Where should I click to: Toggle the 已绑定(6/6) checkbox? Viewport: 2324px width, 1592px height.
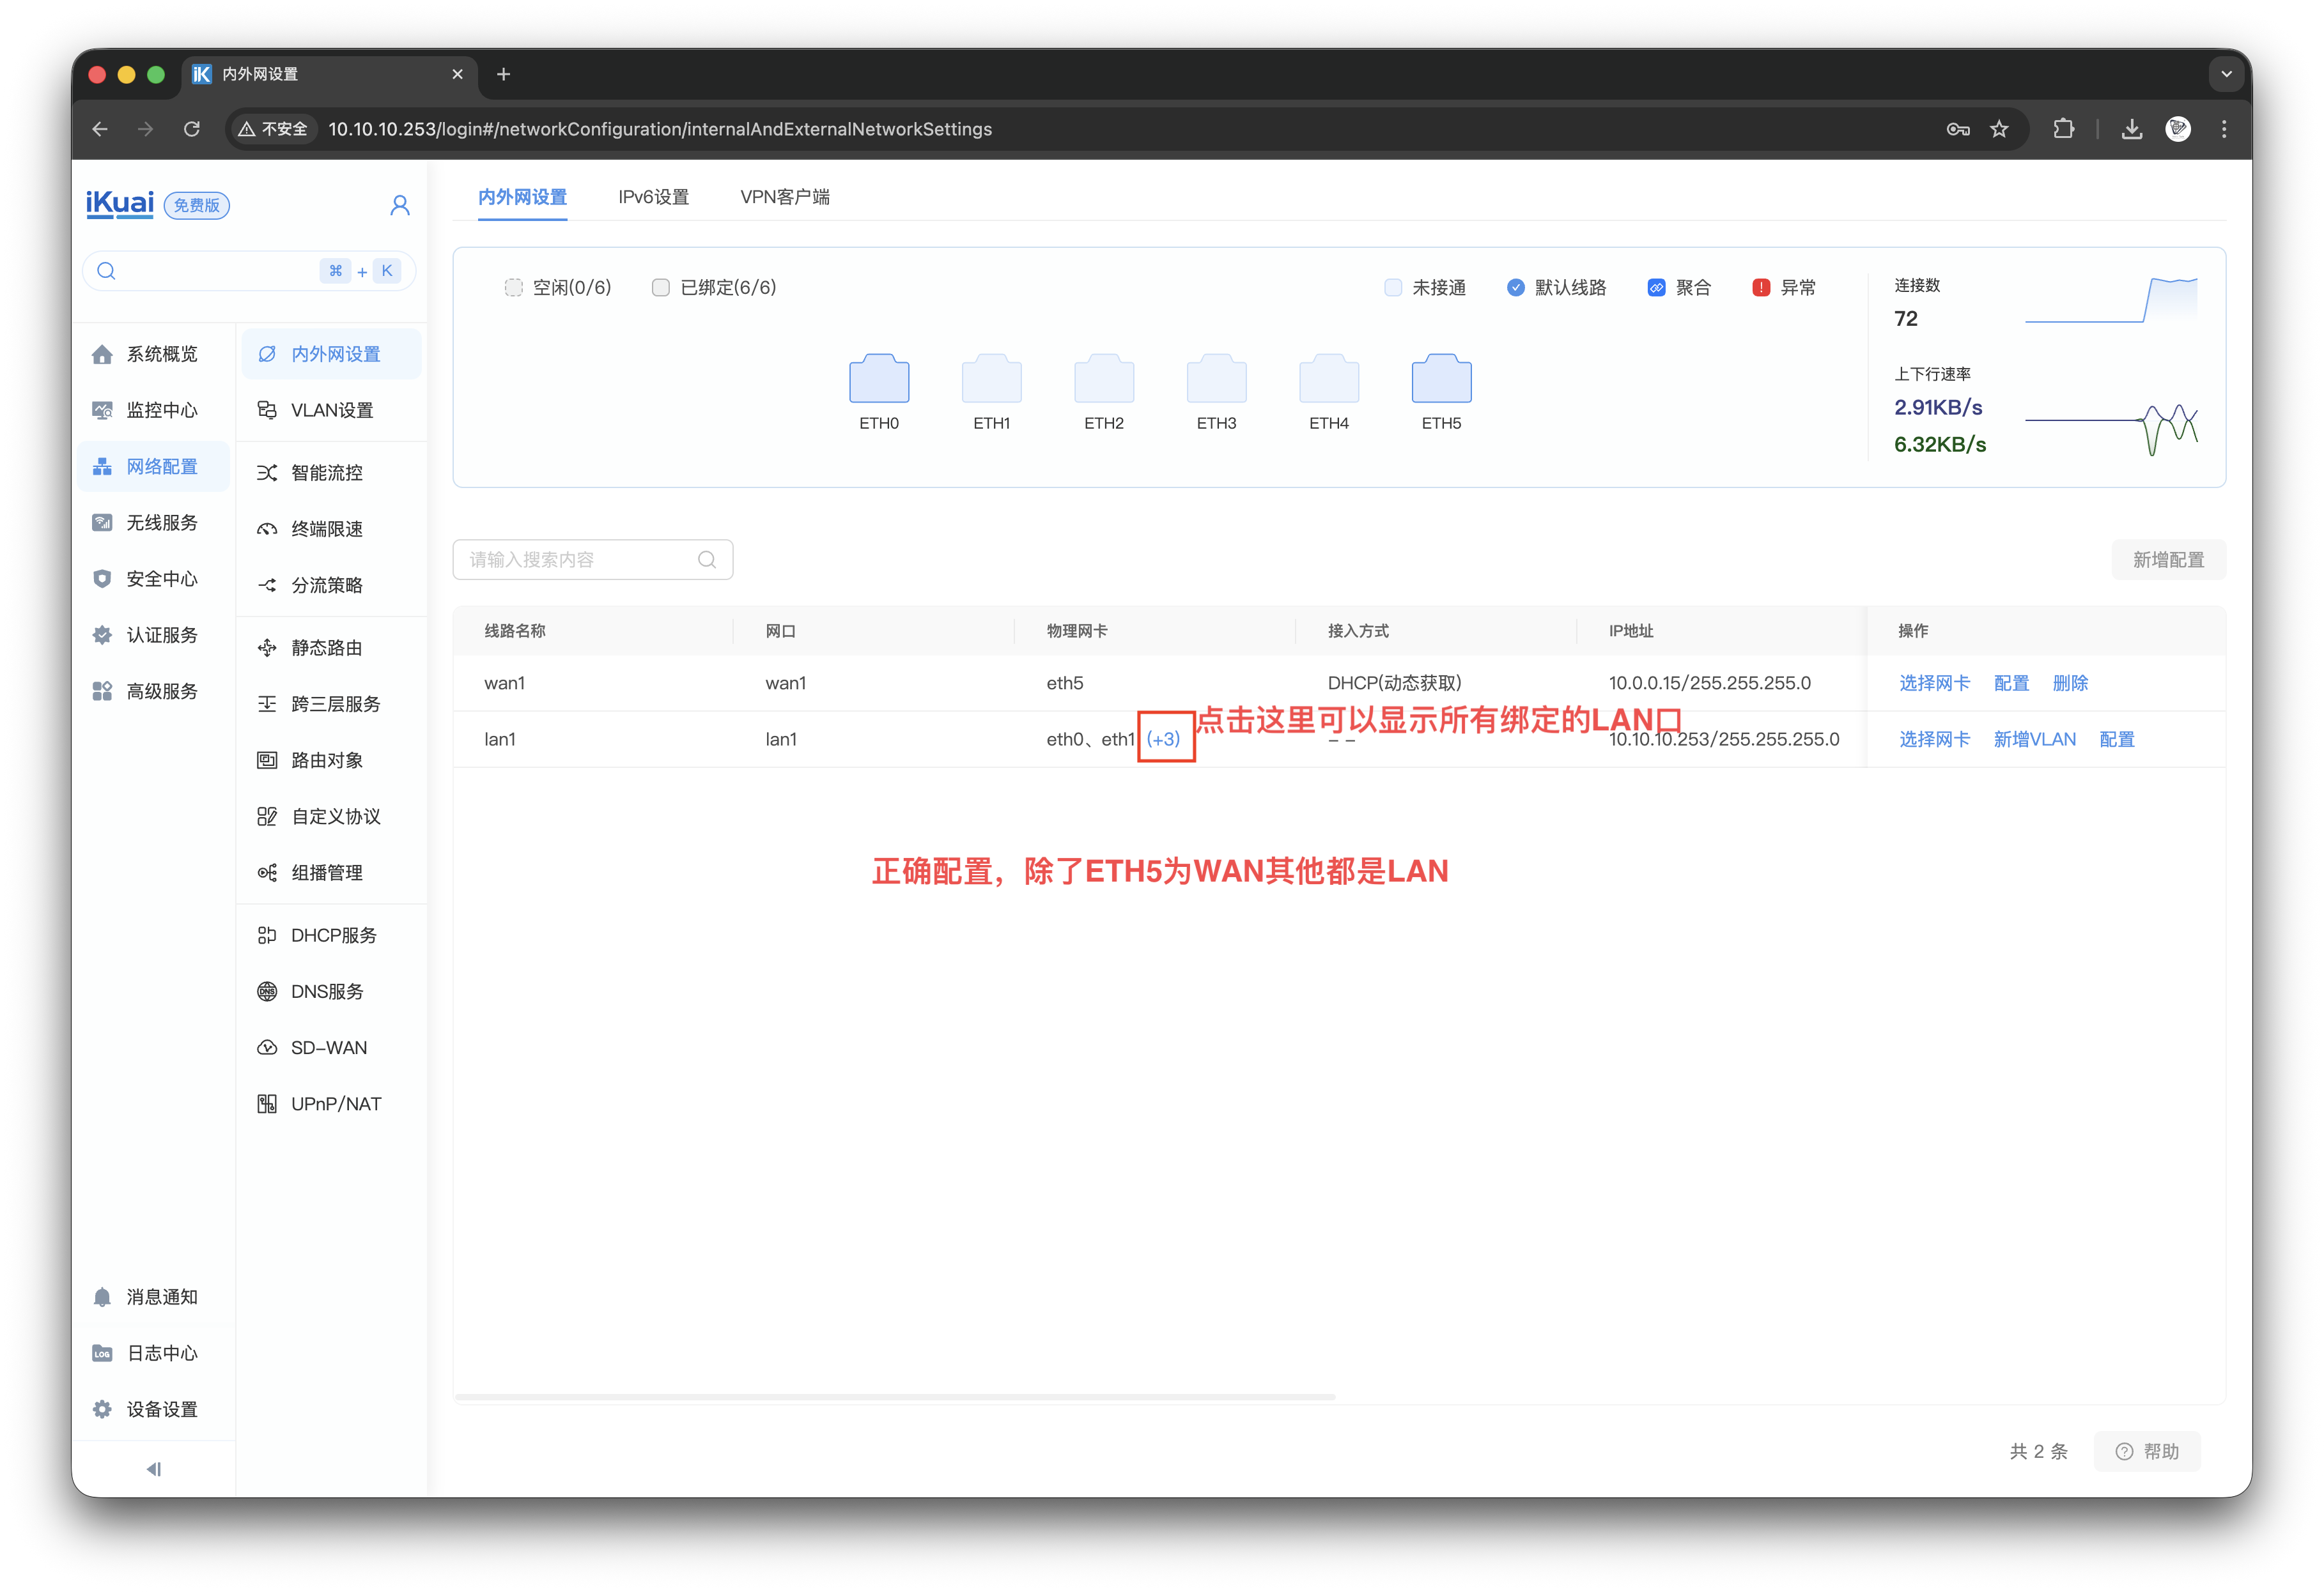[x=660, y=288]
